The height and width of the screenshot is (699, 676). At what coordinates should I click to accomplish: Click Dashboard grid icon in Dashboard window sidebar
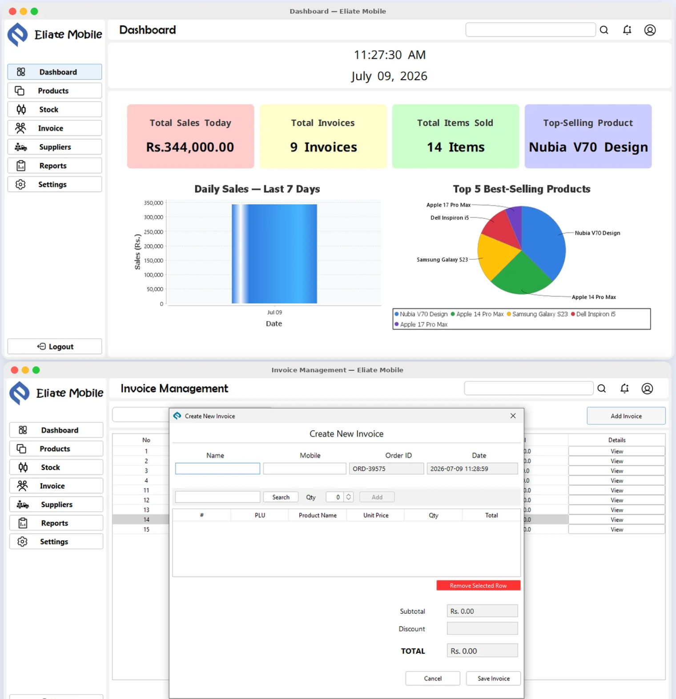pos(21,72)
